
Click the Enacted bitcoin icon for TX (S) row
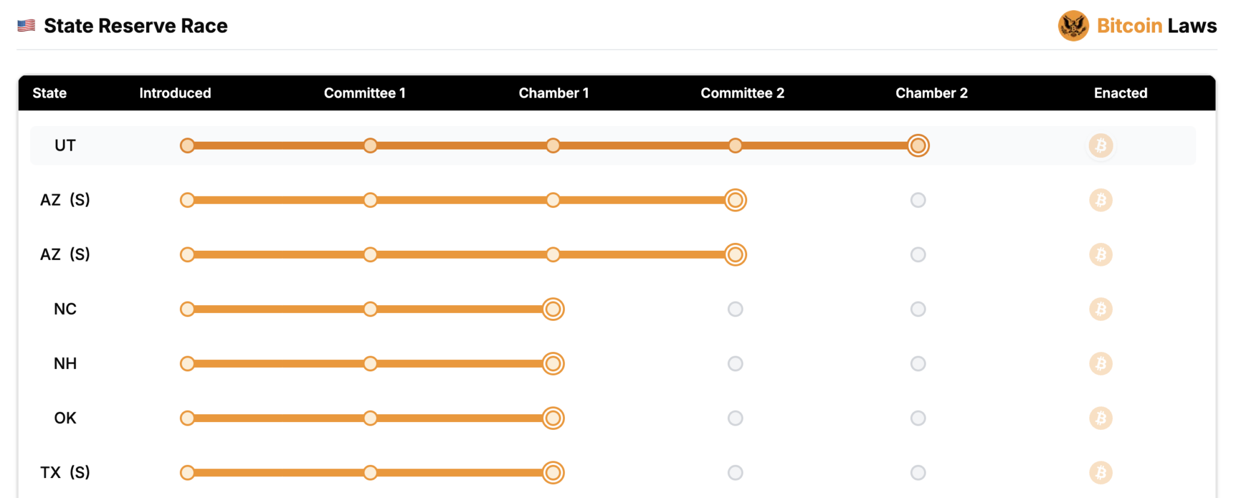click(x=1101, y=473)
